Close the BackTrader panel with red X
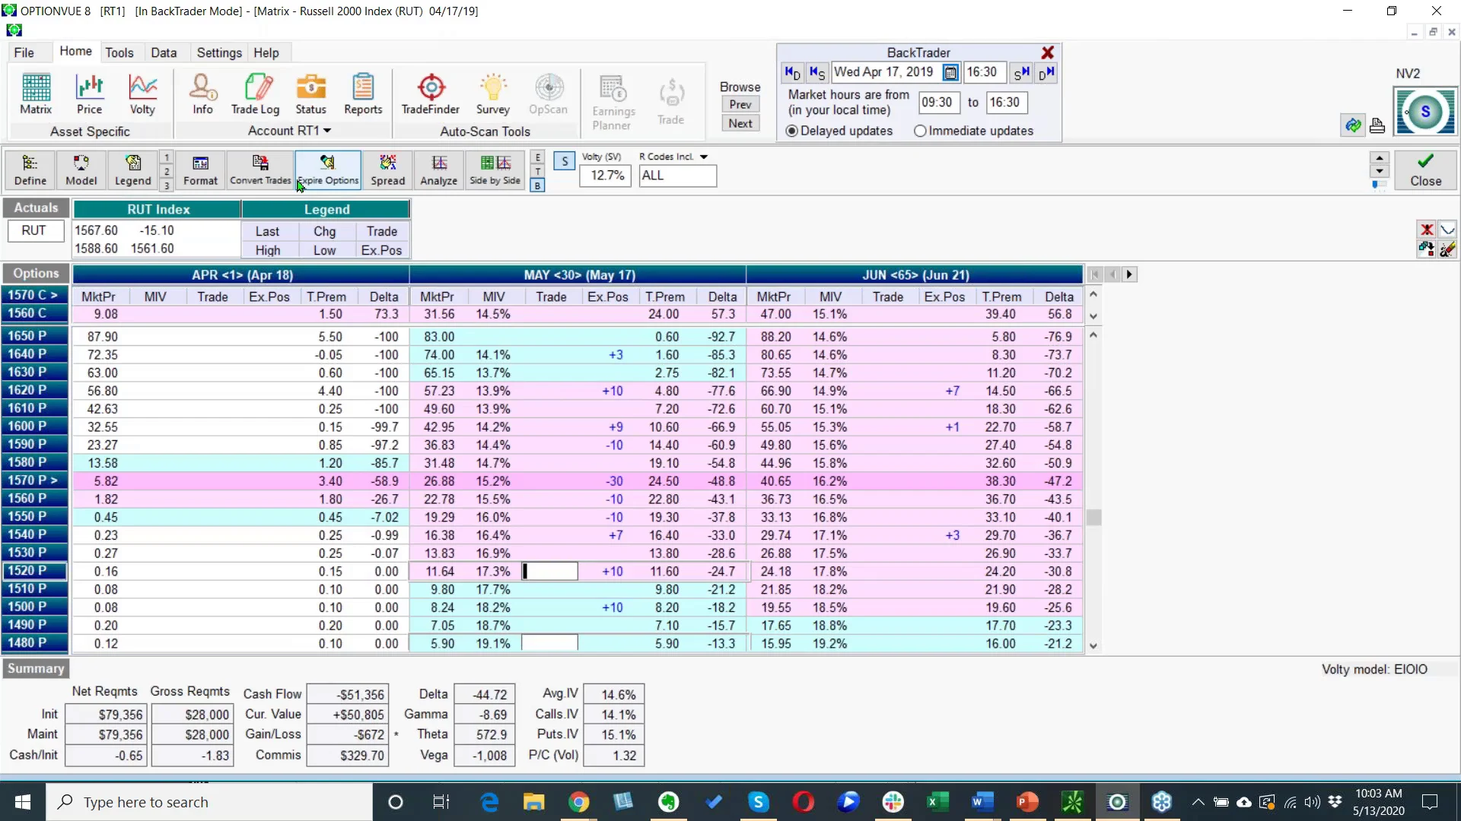1461x821 pixels. (x=1048, y=52)
